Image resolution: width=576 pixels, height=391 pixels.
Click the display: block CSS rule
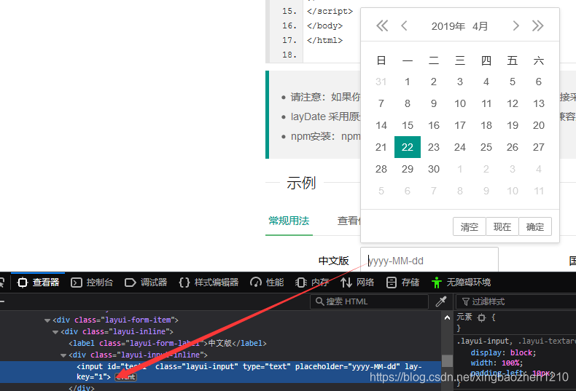tap(503, 353)
